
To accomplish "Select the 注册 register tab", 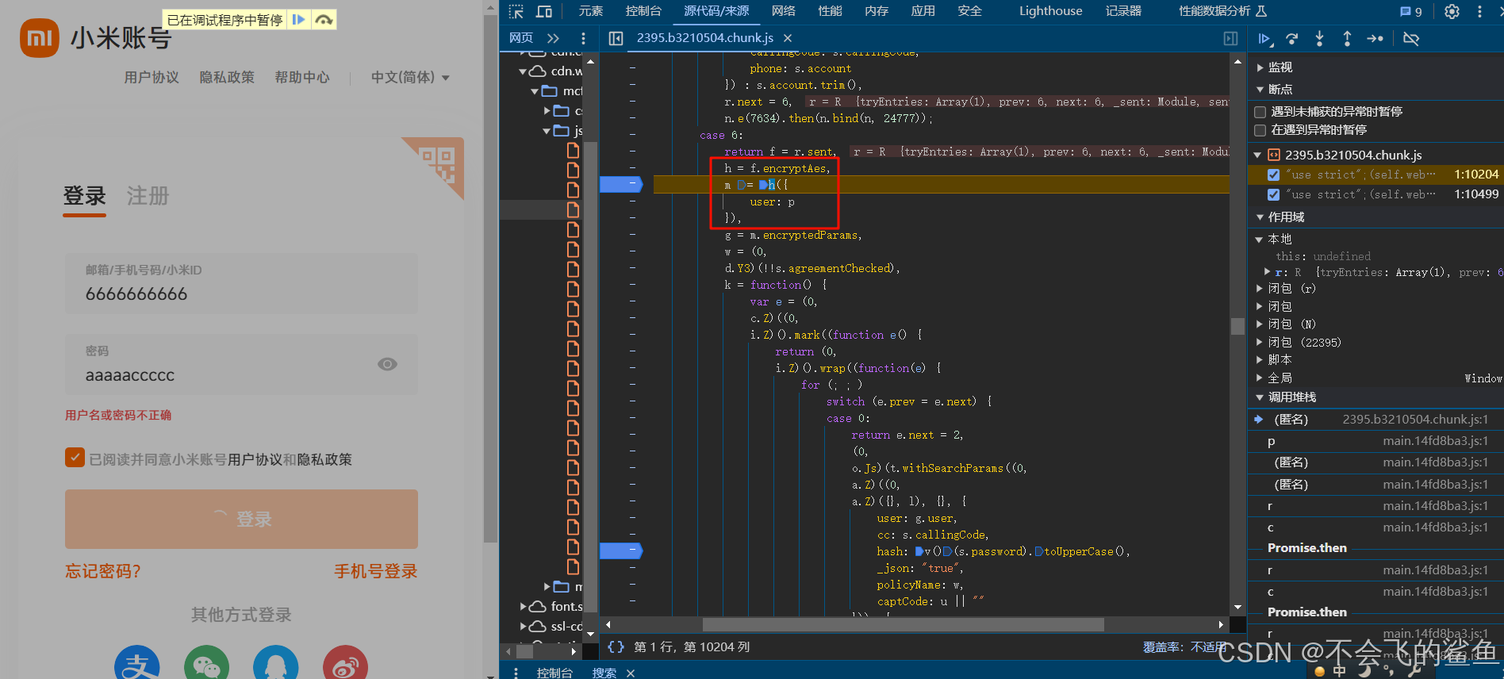I will (x=148, y=197).
